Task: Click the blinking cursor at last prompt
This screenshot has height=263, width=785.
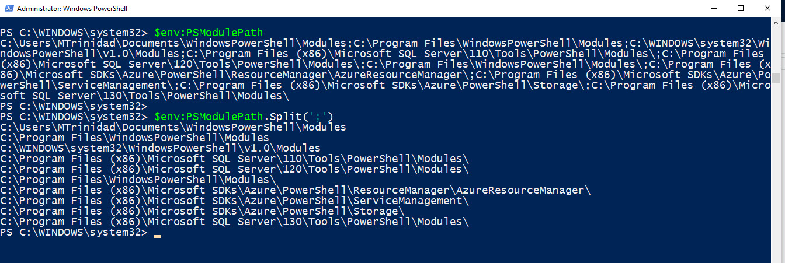Action: [157, 236]
